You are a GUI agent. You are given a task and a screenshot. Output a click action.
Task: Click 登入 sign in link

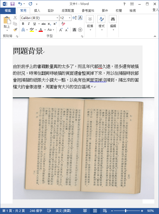156,10
